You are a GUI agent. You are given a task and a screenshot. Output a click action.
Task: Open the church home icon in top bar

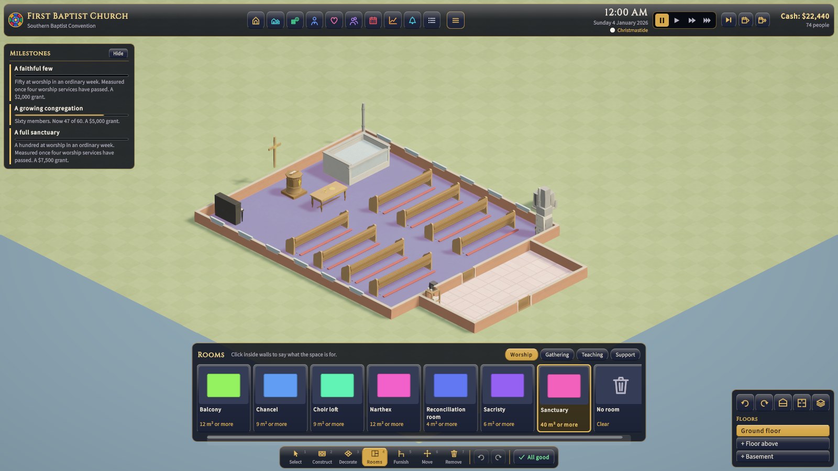[x=256, y=20]
